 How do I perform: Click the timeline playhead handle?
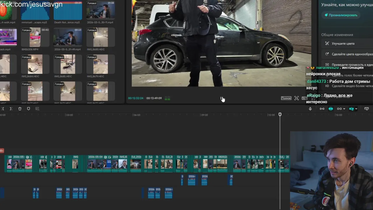tap(280, 115)
